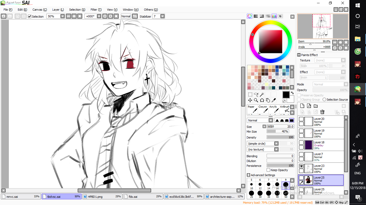The width and height of the screenshot is (366, 205).
Task: Select the Selection Source radio button
Action: pyautogui.click(x=324, y=100)
